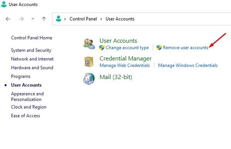Image resolution: width=231 pixels, height=149 pixels.
Task: Go up one level with the Up arrow
Action: click(44, 19)
